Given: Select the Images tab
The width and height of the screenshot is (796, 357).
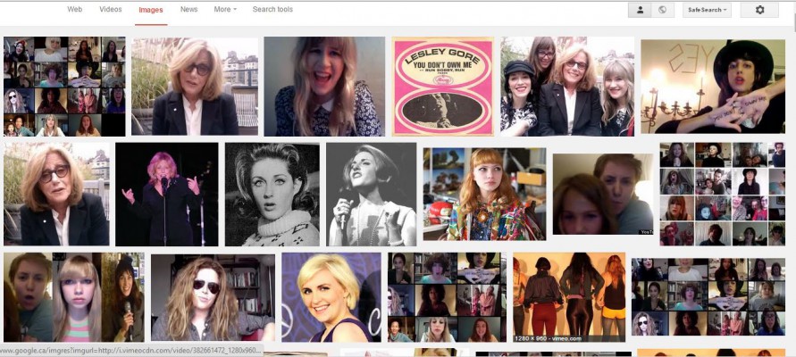Looking at the screenshot, I should coord(150,10).
